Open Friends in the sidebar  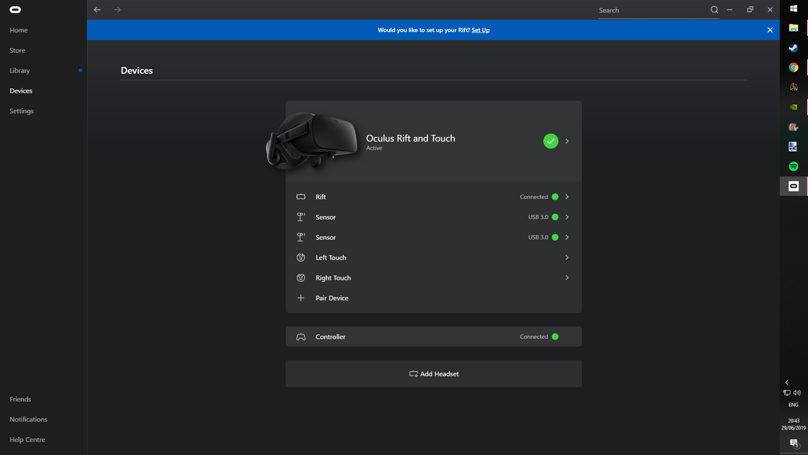pyautogui.click(x=20, y=399)
